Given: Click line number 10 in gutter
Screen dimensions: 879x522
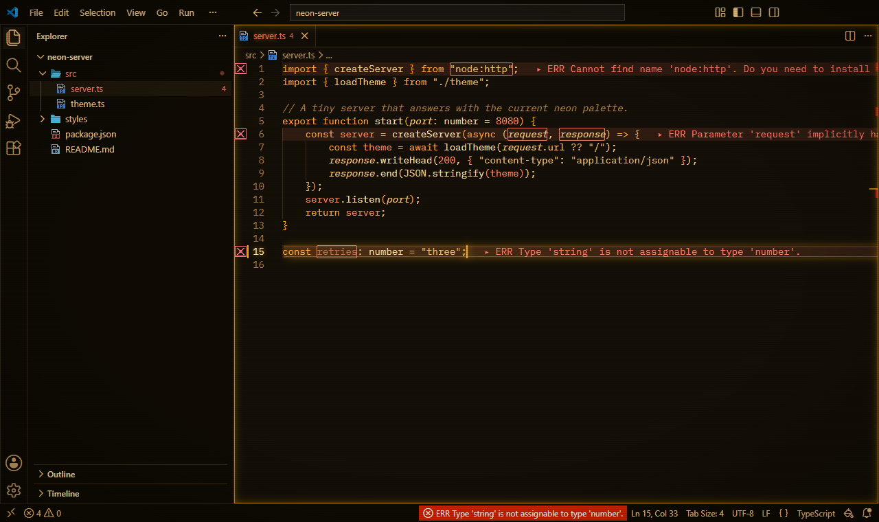Looking at the screenshot, I should (258, 186).
